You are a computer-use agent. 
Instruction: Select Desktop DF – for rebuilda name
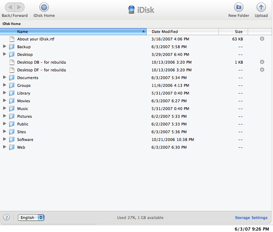[41, 70]
